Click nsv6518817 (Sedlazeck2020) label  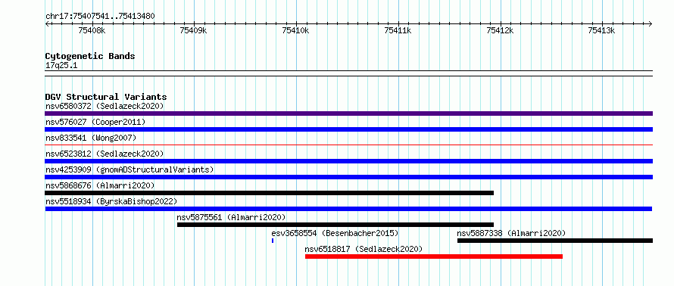click(x=364, y=249)
